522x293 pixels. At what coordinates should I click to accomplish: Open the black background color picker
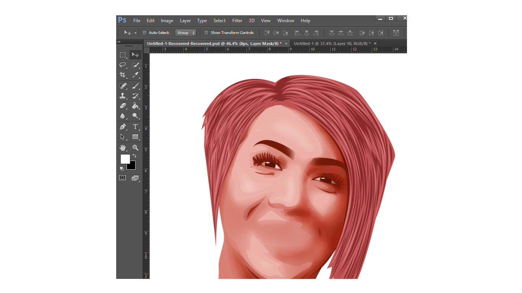133,167
